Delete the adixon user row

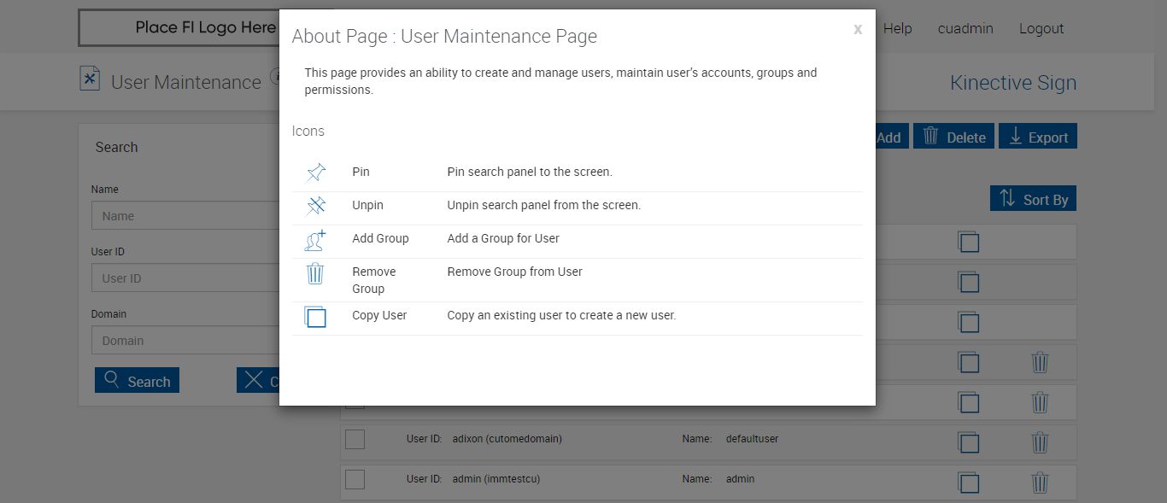1040,443
